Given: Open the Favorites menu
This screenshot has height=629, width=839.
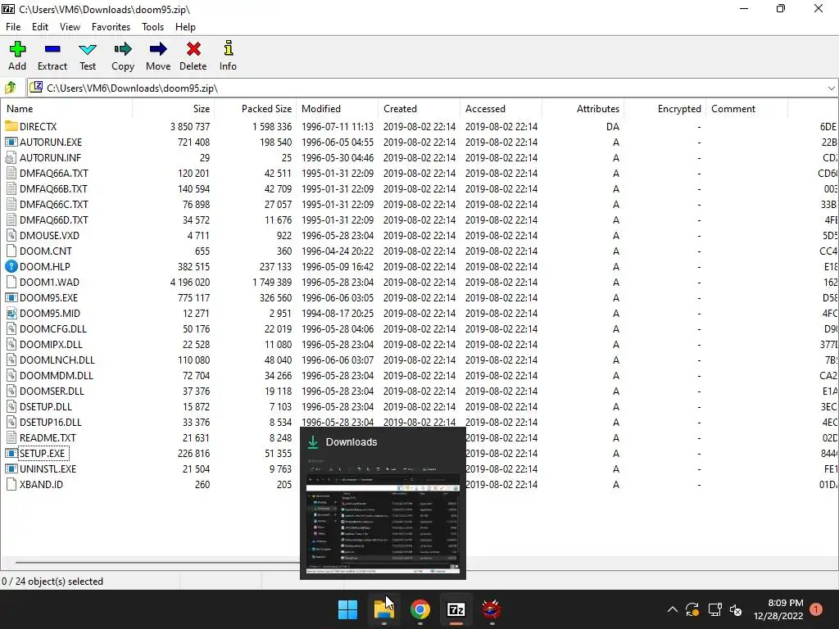Looking at the screenshot, I should tap(111, 27).
